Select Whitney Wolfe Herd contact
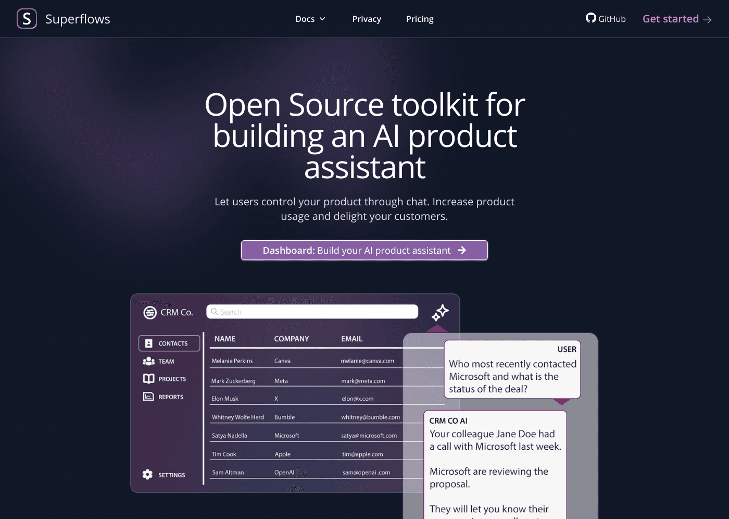The width and height of the screenshot is (729, 519). click(x=238, y=417)
